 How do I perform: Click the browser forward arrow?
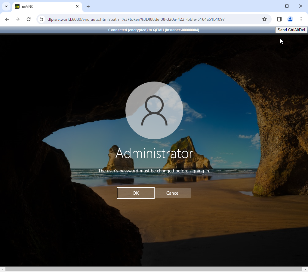pos(18,19)
